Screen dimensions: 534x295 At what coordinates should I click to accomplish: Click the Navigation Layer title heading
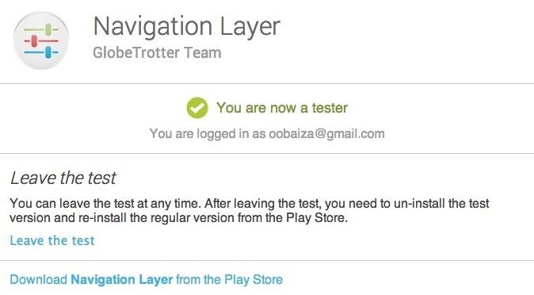click(x=186, y=26)
